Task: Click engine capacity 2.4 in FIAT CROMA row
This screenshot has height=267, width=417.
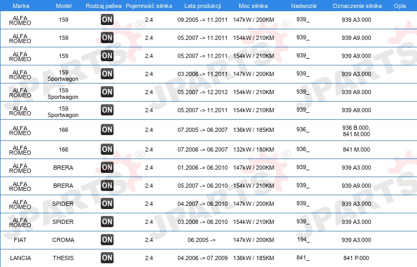Action: point(149,240)
